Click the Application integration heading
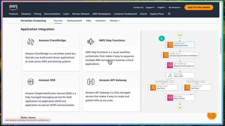The width and height of the screenshot is (225, 126). [x=38, y=29]
